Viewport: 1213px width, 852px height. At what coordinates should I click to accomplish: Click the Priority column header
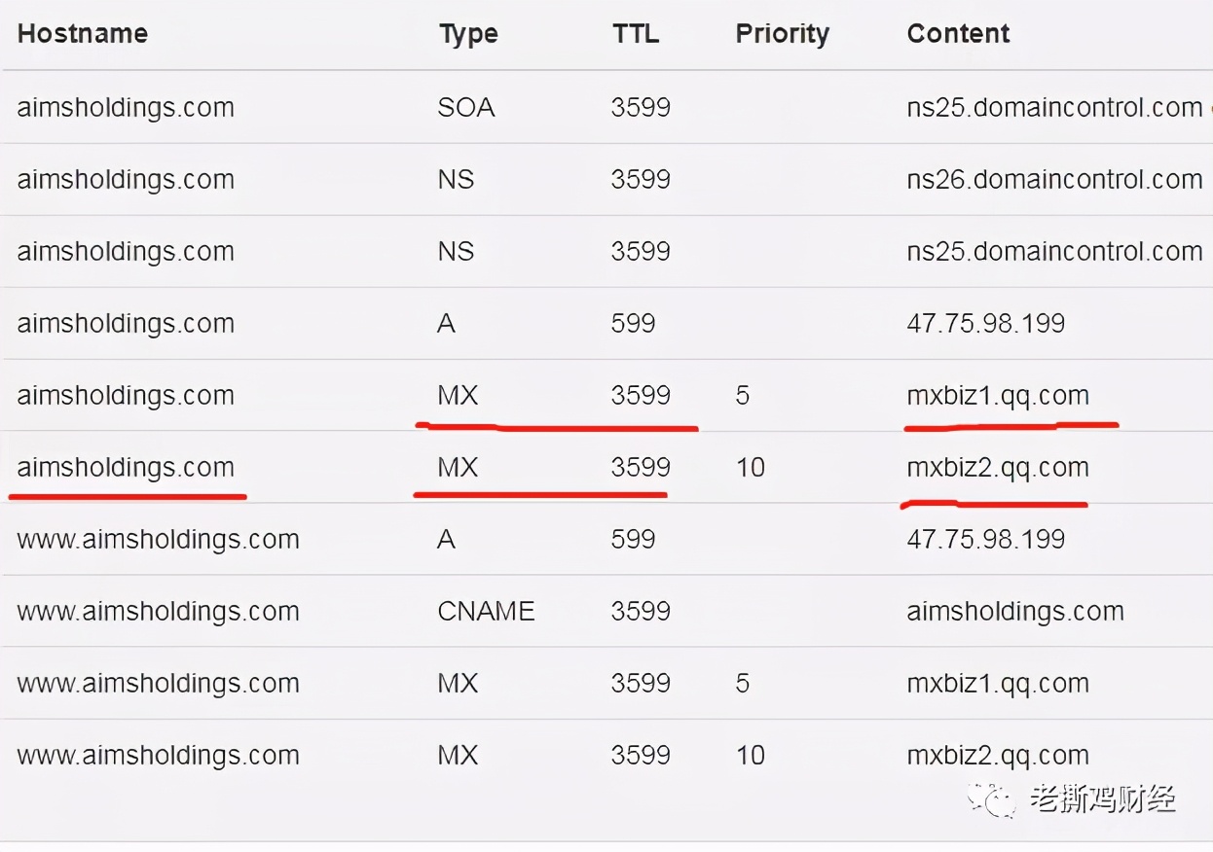pyautogui.click(x=783, y=34)
